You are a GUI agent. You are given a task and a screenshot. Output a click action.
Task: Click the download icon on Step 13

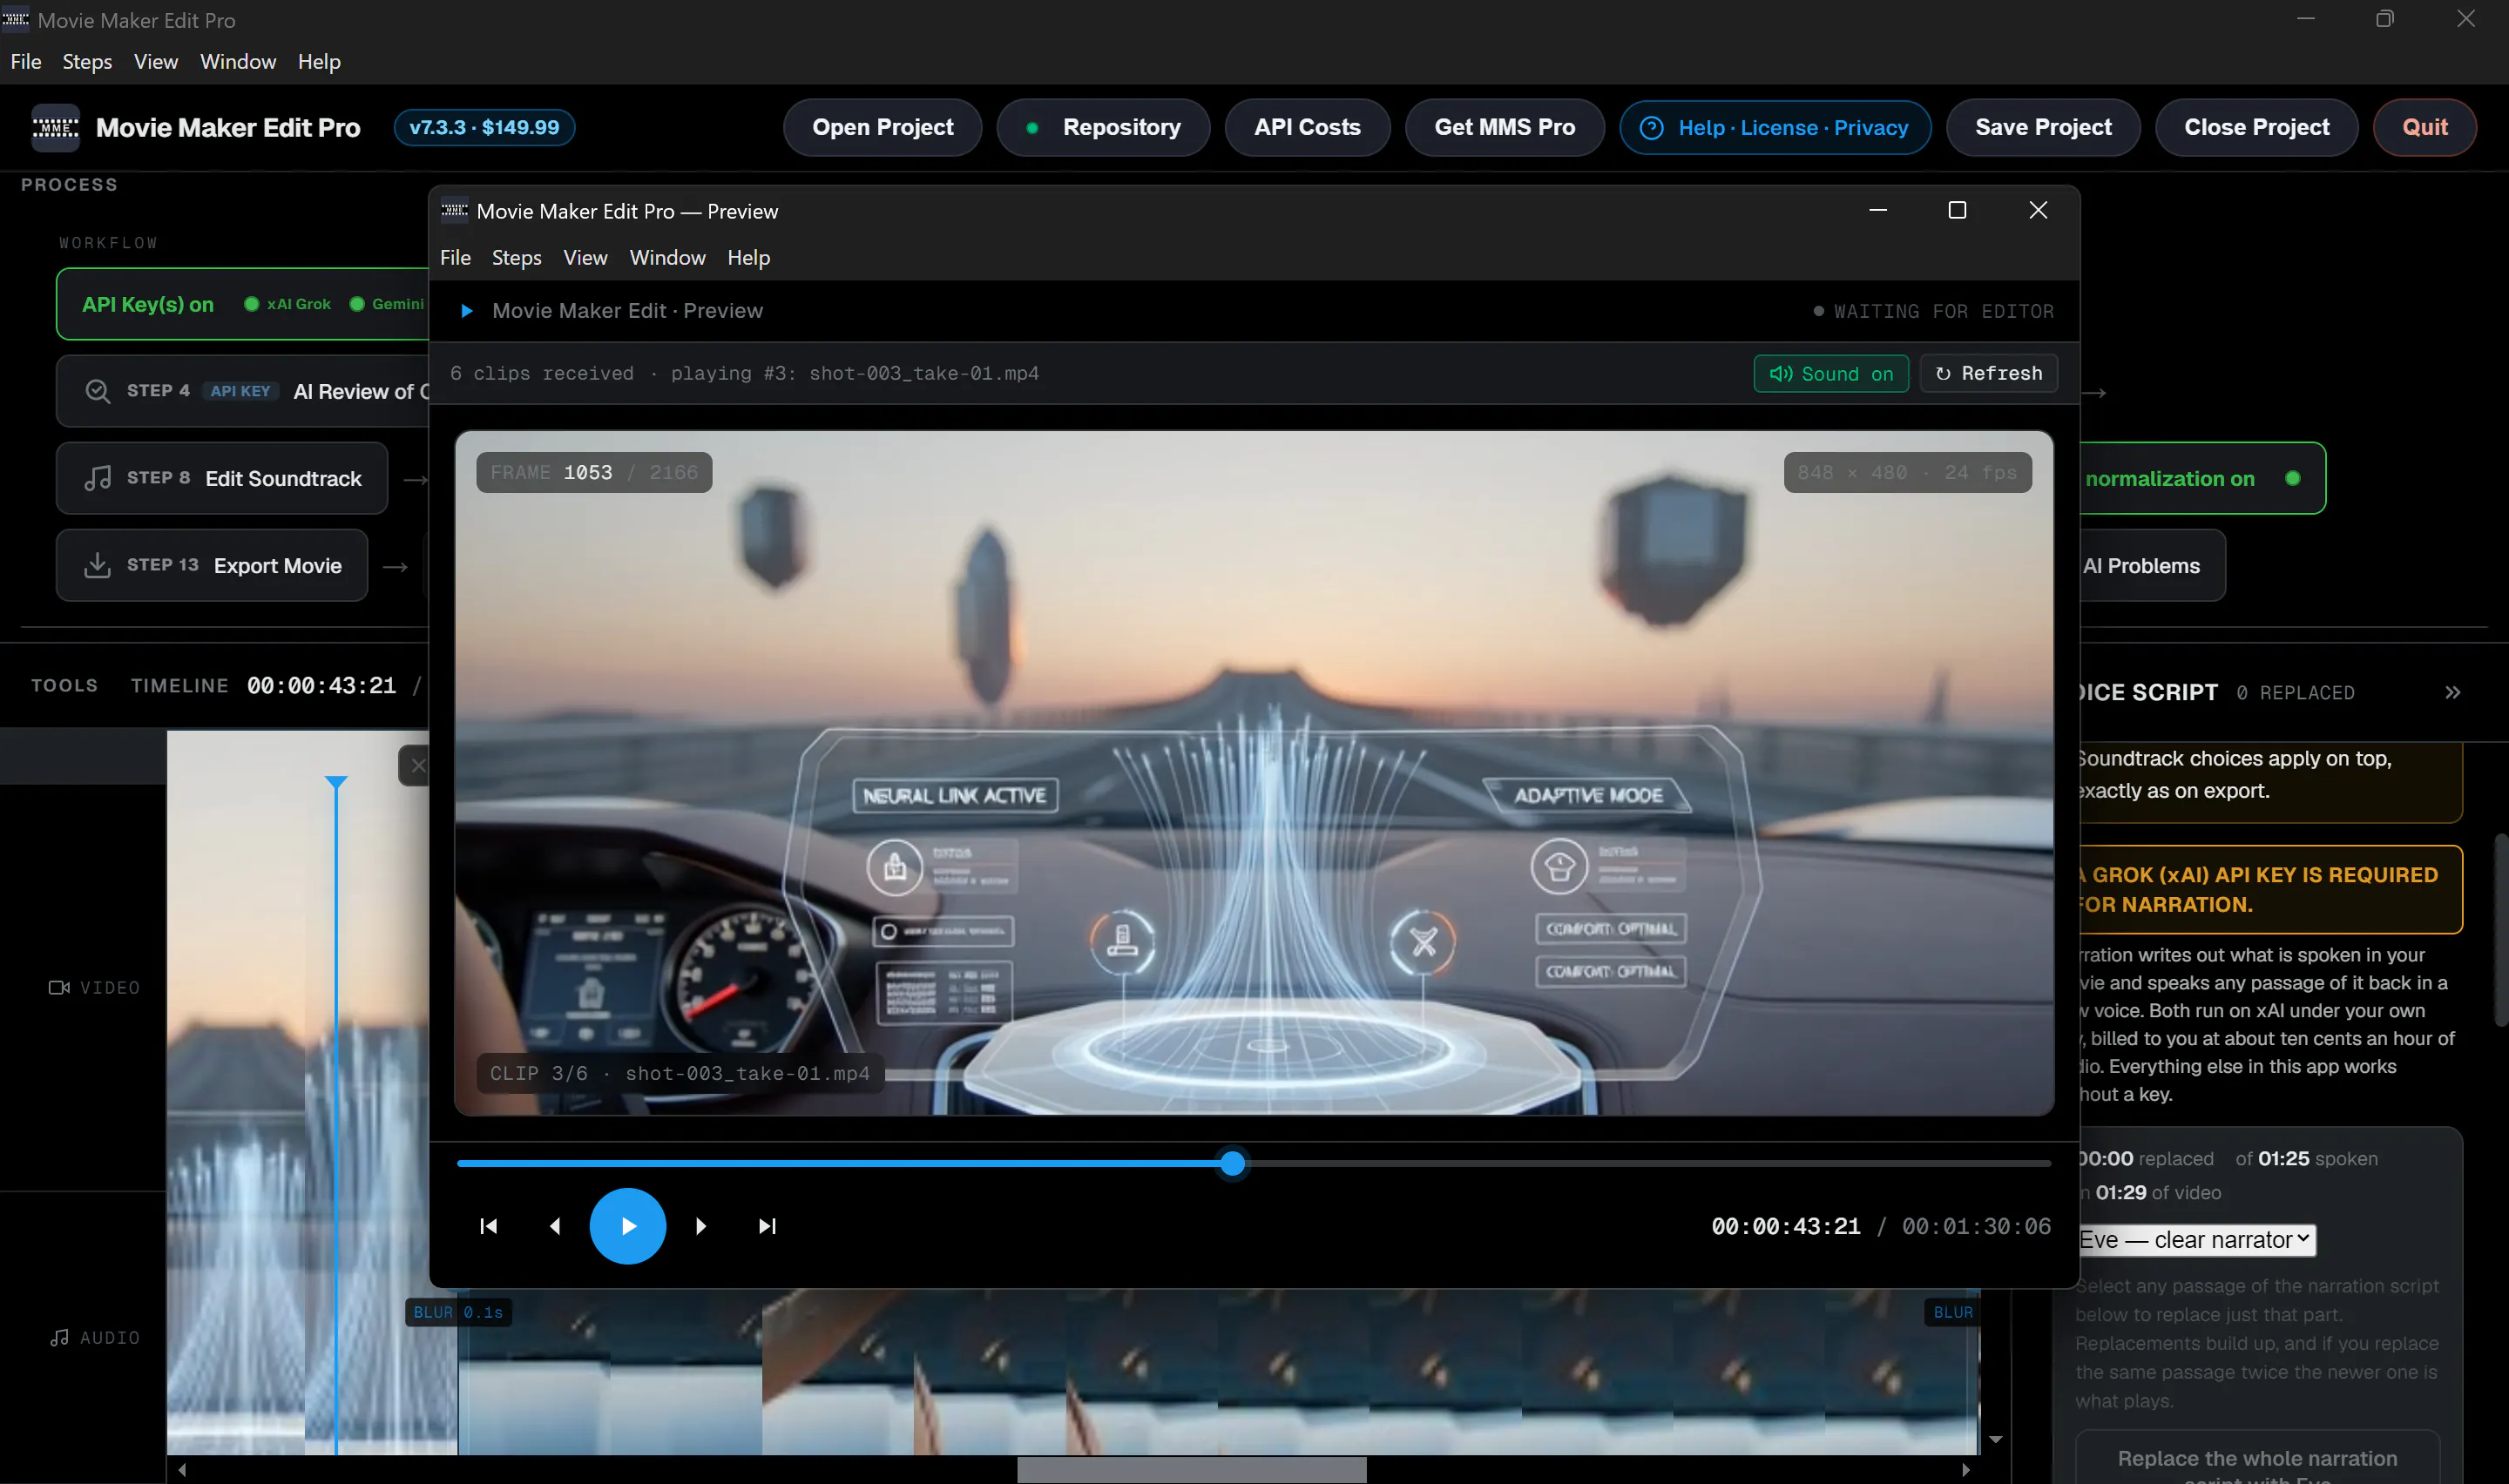97,565
